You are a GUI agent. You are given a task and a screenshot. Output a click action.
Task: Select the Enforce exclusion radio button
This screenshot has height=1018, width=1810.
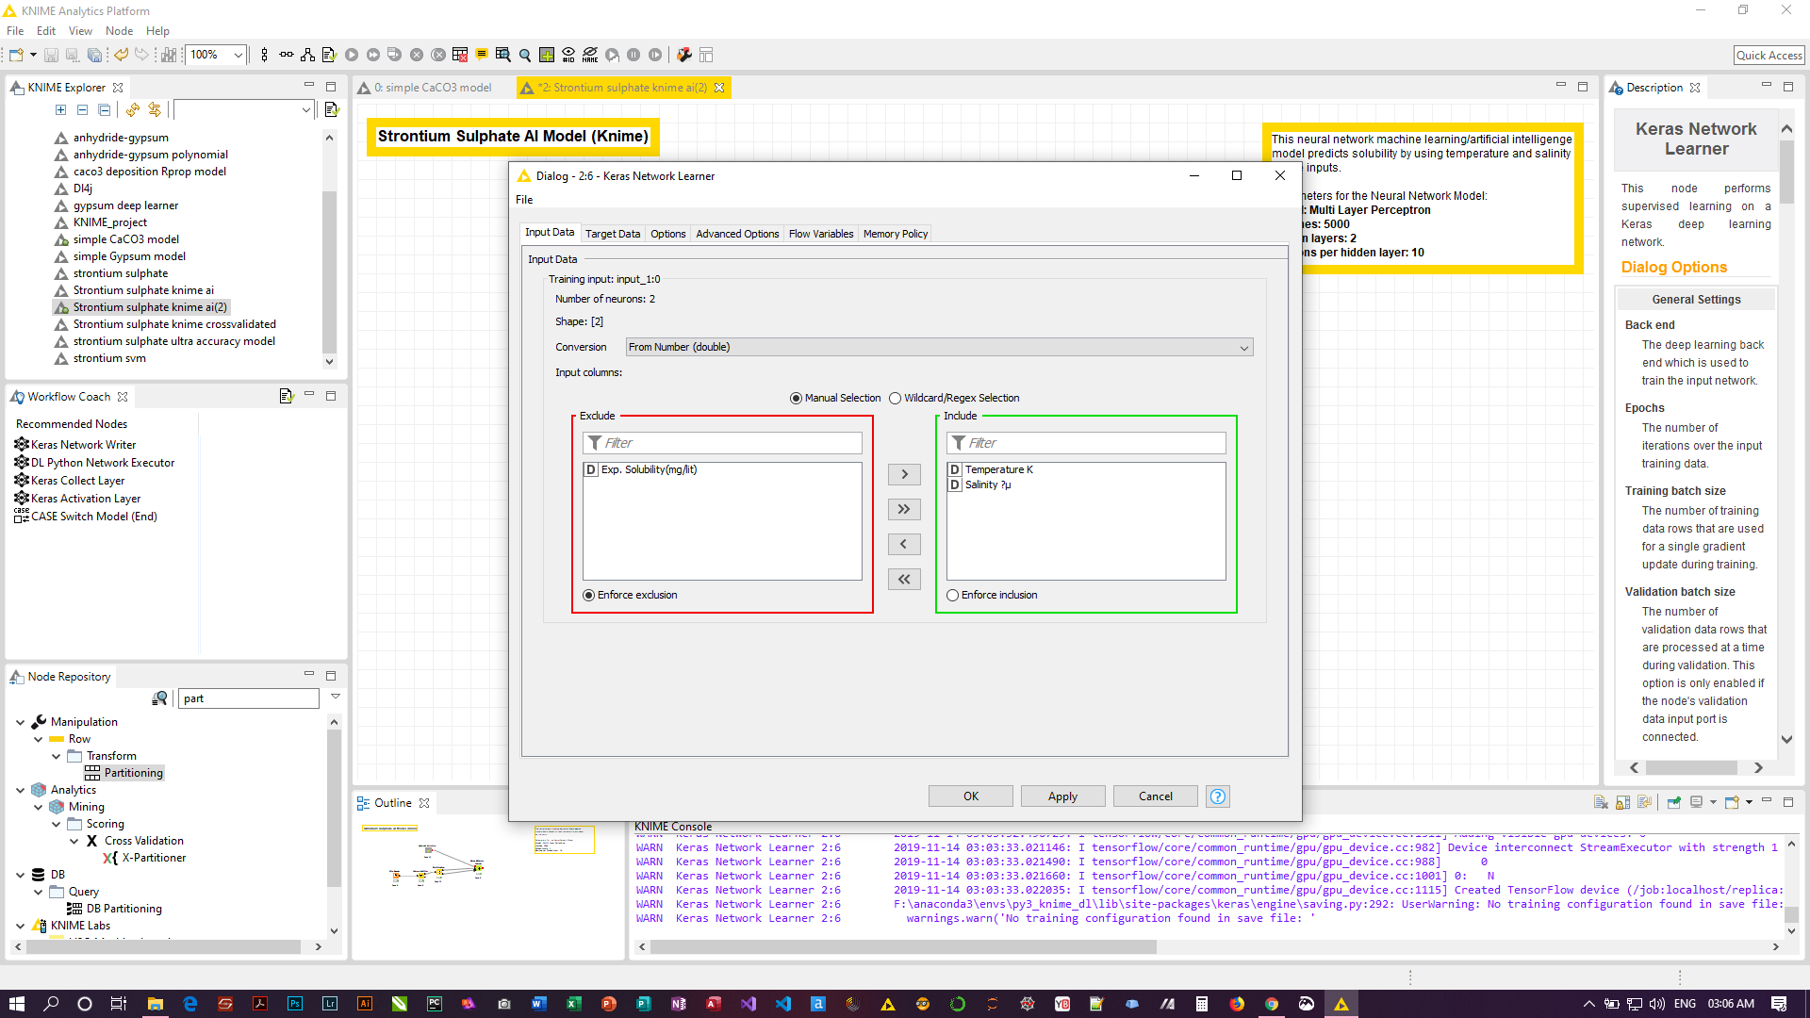589,595
